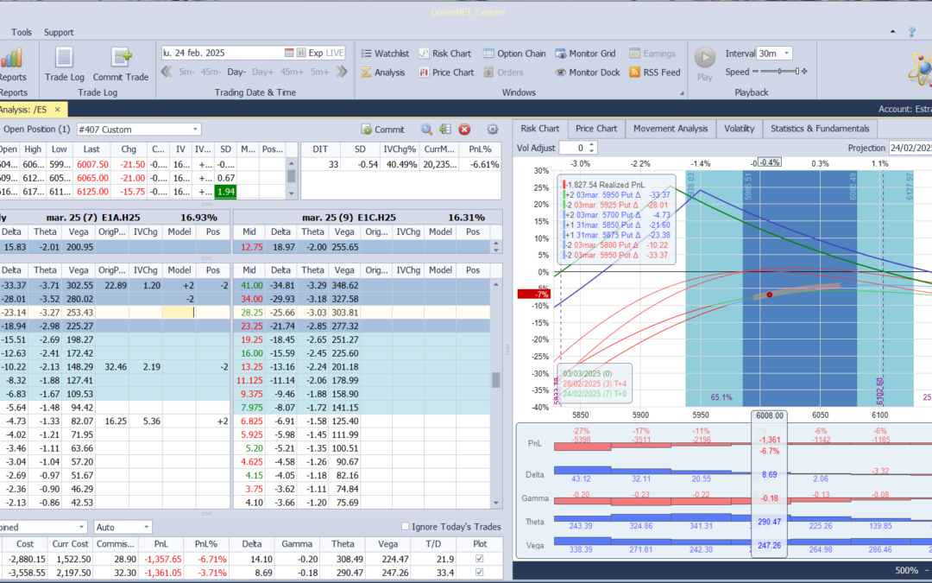Viewport: 932px width, 583px height.
Task: Switch to Statistics & Fundamentals tab
Action: 820,129
